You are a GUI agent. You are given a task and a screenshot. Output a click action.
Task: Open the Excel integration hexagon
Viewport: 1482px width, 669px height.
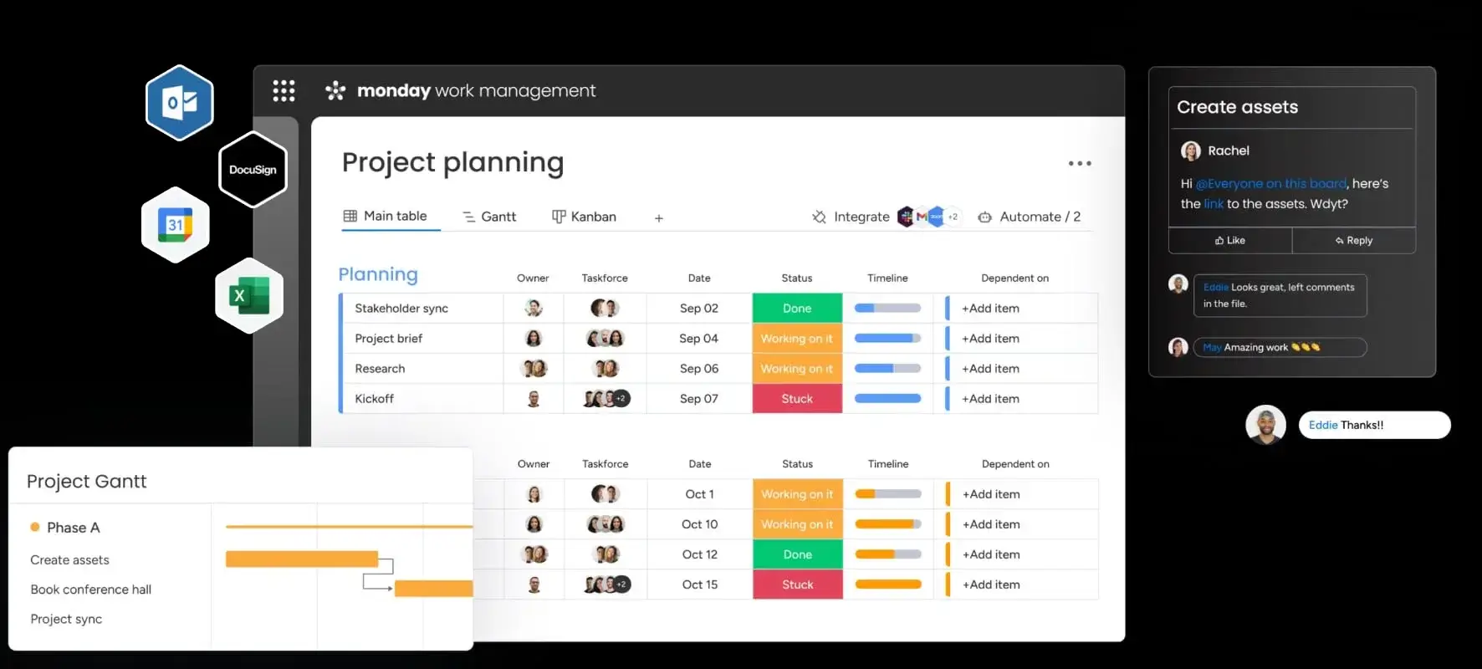(249, 296)
